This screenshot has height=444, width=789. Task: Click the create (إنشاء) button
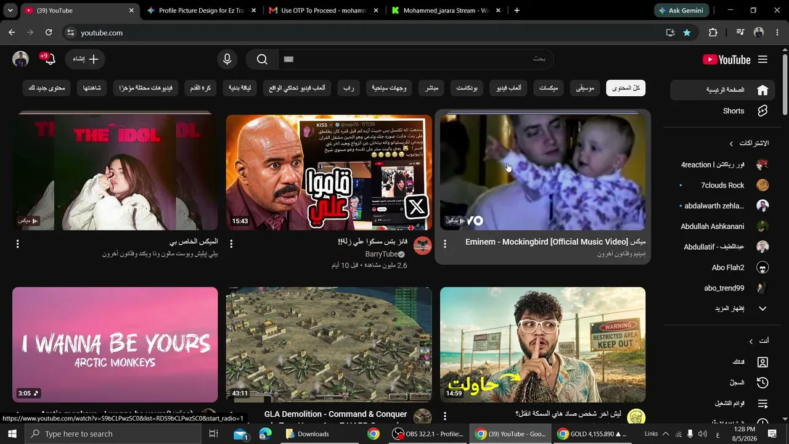(85, 59)
